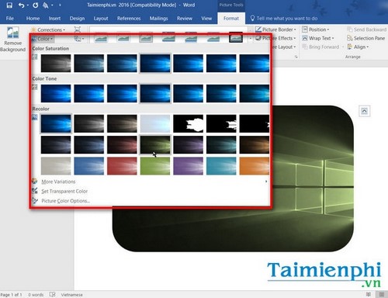The height and width of the screenshot is (298, 388).
Task: Select the light red recolor thumbnail
Action: coord(122,166)
